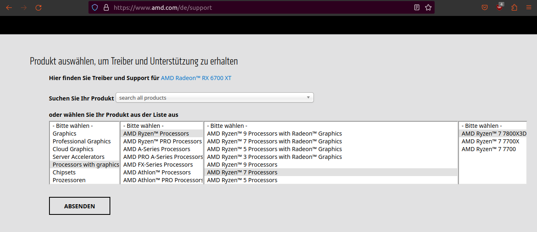537x232 pixels.
Task: Click the ABSENDEN button
Action: (80, 206)
